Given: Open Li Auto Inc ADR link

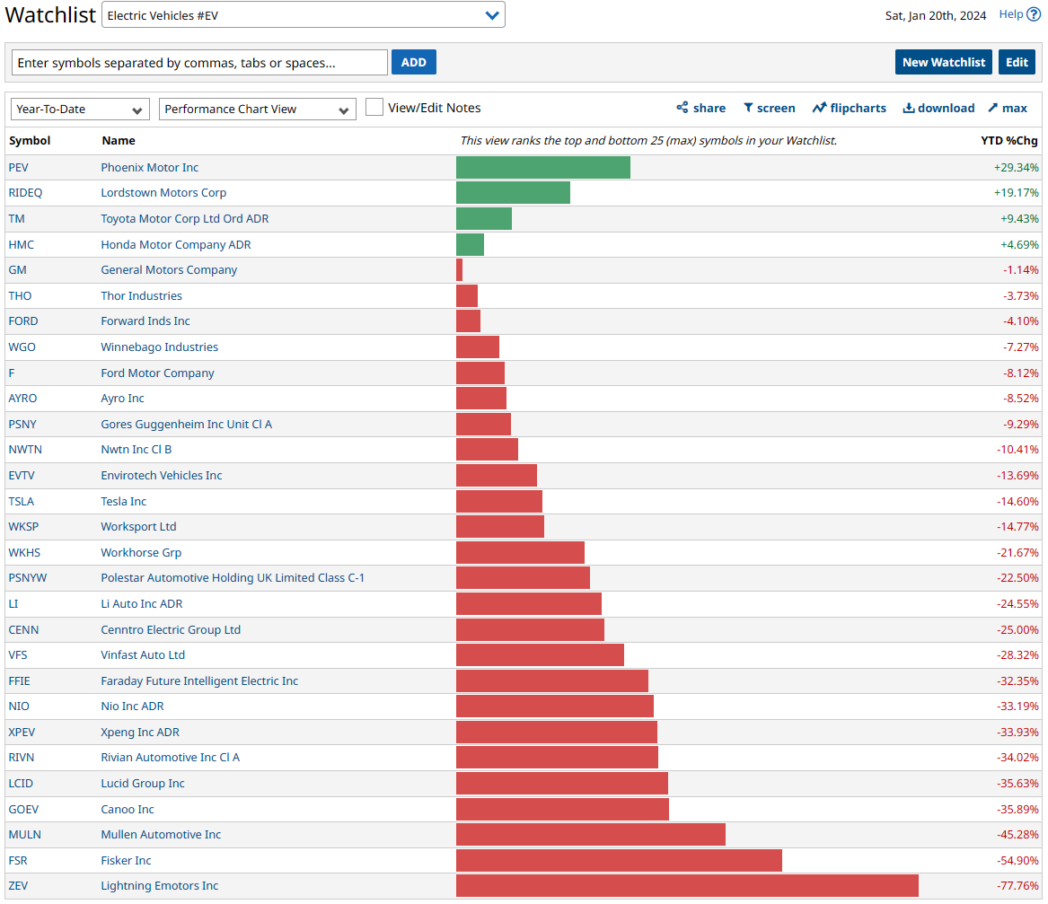Looking at the screenshot, I should tap(142, 604).
